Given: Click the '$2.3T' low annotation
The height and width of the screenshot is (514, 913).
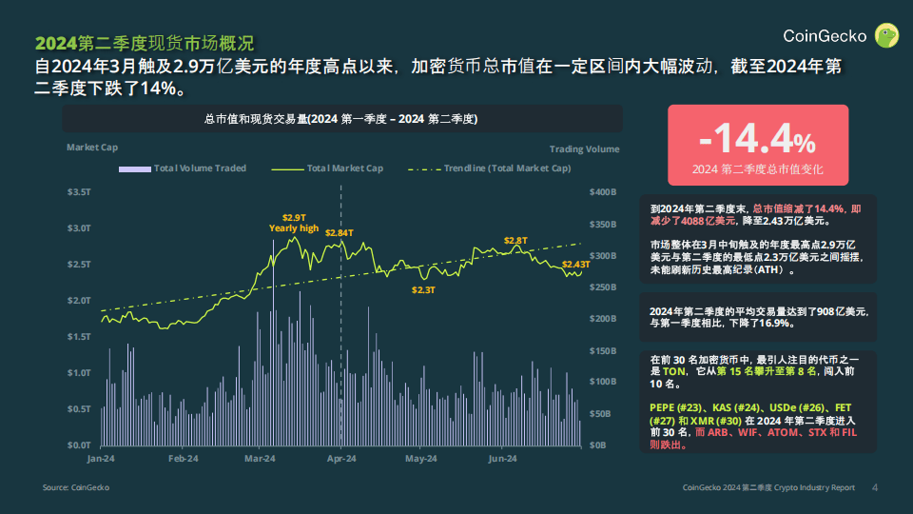Looking at the screenshot, I should click(x=423, y=290).
